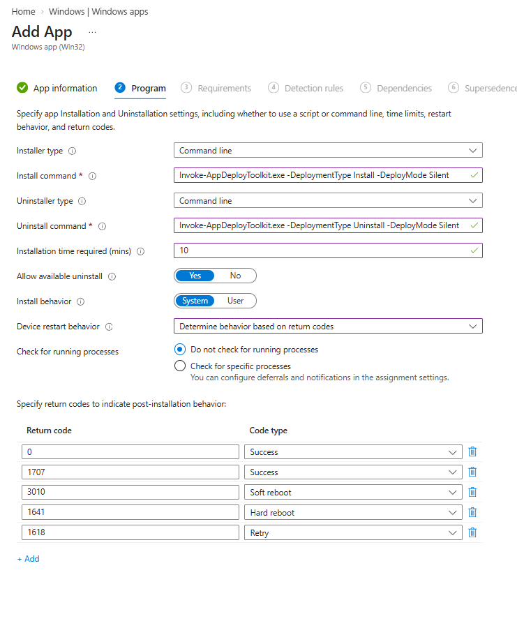The width and height of the screenshot is (517, 621).
Task: Delete the return code 3010 row
Action: 472,492
